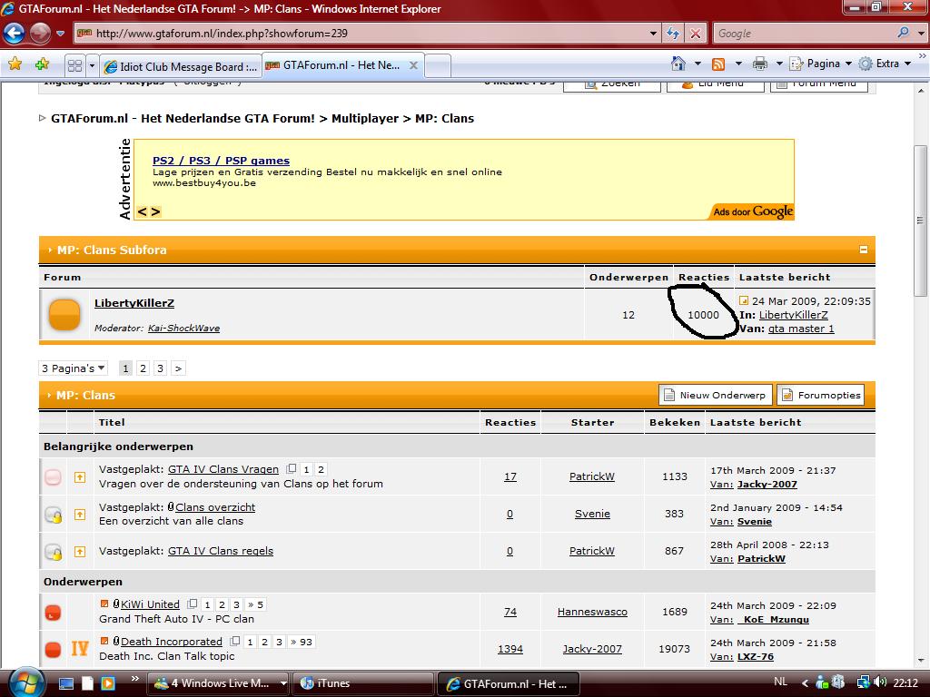Open starter Svenie's profile
930x697 pixels.
pyautogui.click(x=592, y=514)
